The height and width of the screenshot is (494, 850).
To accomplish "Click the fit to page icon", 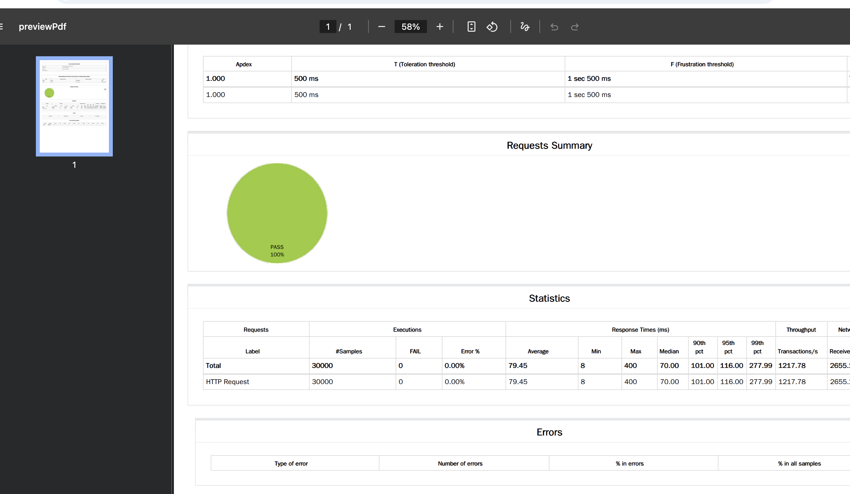I will [471, 27].
